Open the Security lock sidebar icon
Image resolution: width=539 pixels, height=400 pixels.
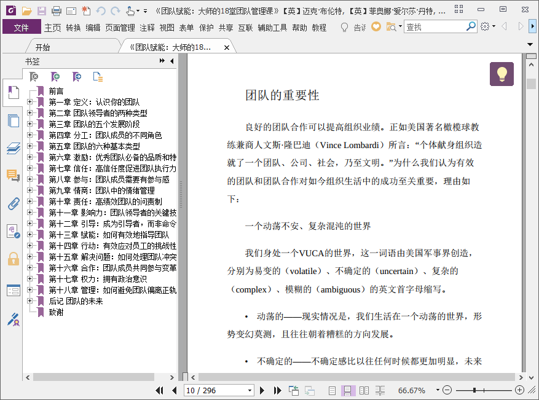point(14,259)
